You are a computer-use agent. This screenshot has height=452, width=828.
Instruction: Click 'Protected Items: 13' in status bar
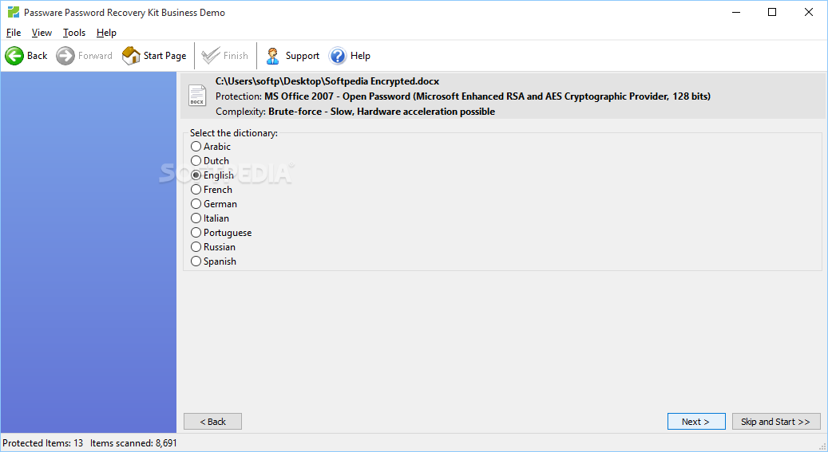click(x=43, y=443)
